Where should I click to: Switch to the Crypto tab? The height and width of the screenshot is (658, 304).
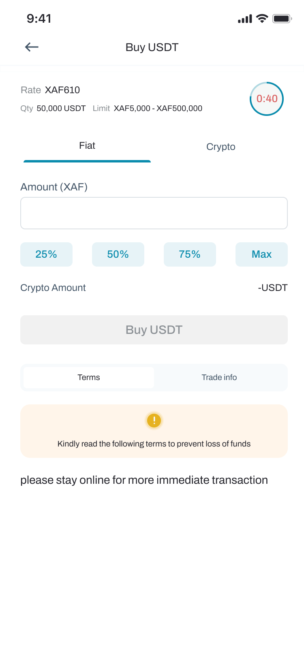tap(221, 147)
